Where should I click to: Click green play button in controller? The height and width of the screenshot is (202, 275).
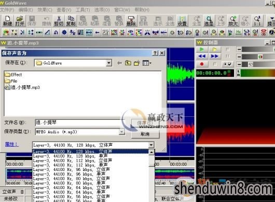[202, 50]
